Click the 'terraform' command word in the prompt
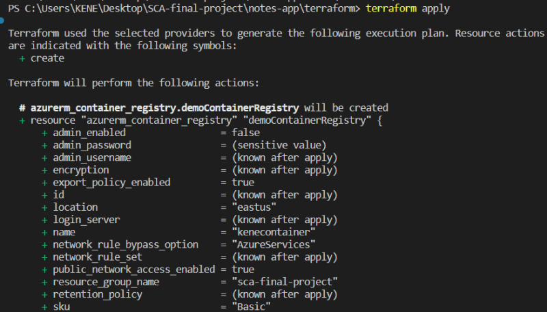Viewport: 547px width, 312px height. (x=390, y=8)
